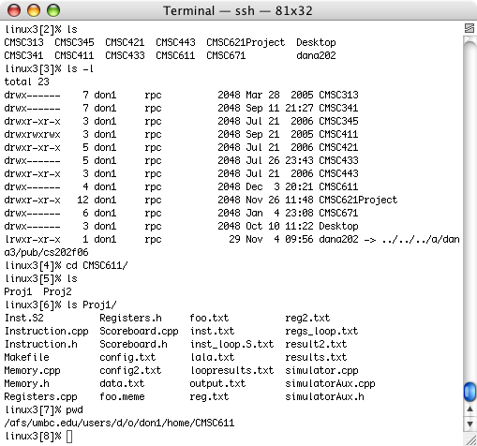The height and width of the screenshot is (446, 477).
Task: Click 'Proj2' in the directory listing
Action: (x=57, y=291)
